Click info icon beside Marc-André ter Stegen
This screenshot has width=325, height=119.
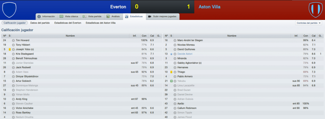(x=175, y=40)
